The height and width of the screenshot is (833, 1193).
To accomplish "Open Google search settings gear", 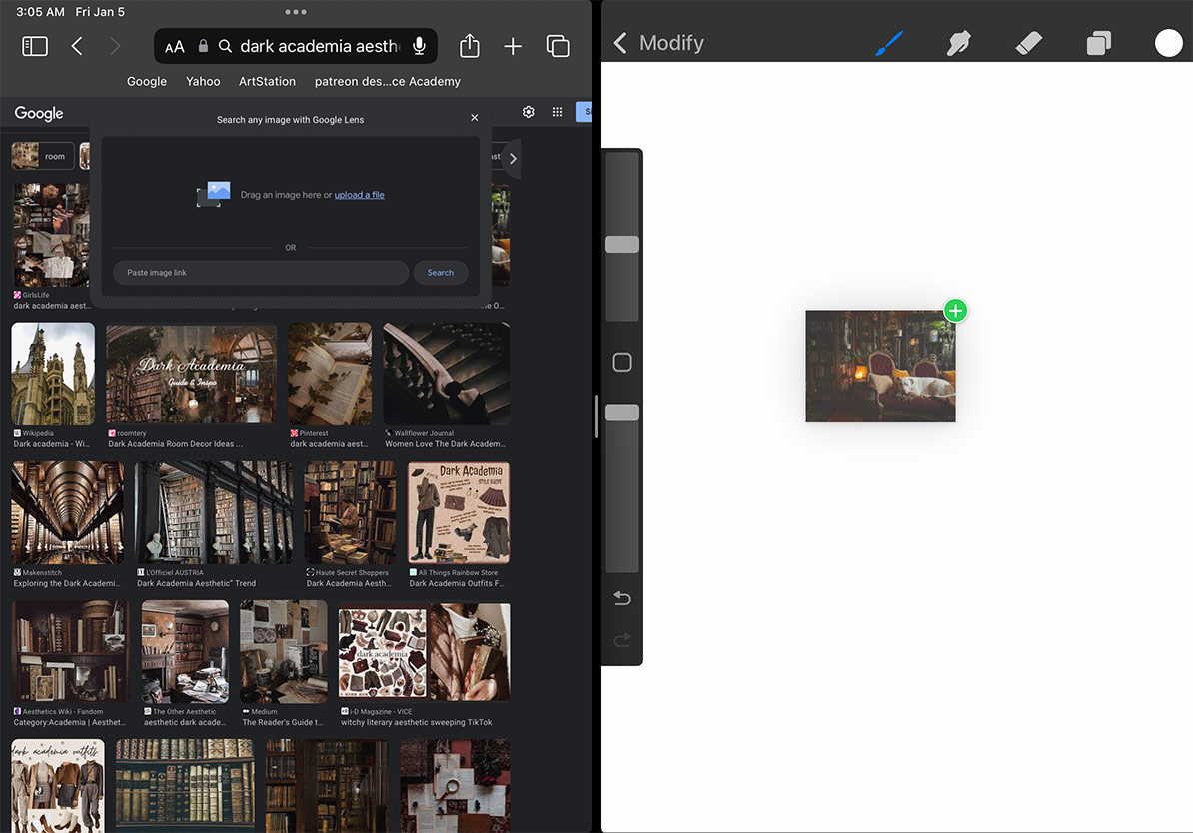I will click(528, 111).
